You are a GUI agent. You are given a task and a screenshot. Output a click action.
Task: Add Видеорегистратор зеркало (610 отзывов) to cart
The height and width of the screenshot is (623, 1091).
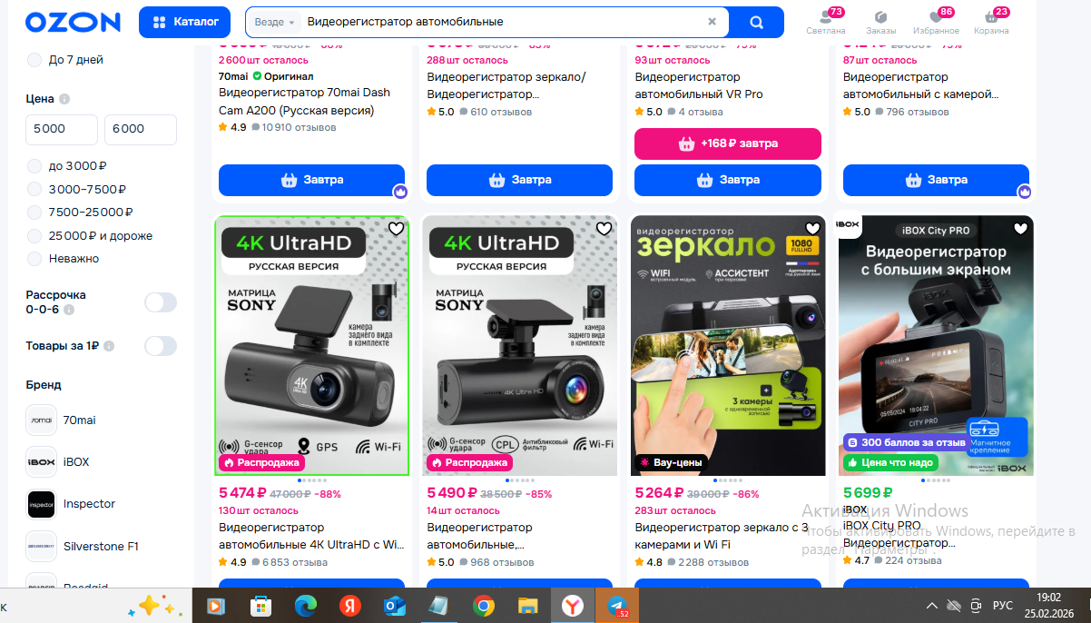(x=519, y=180)
